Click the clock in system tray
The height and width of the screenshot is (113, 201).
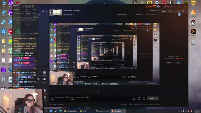pos(197,111)
